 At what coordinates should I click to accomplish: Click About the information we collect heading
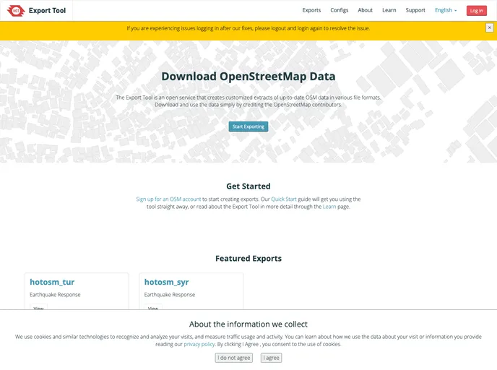pyautogui.click(x=248, y=324)
